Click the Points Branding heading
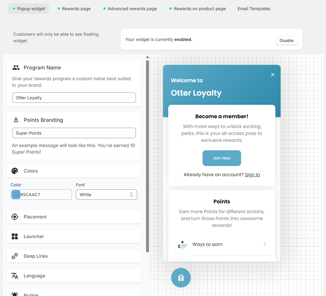326x296 pixels. coord(43,120)
